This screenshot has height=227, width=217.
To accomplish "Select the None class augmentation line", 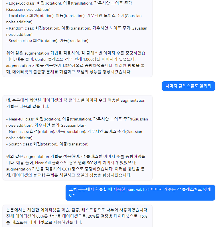I will click(74, 135).
